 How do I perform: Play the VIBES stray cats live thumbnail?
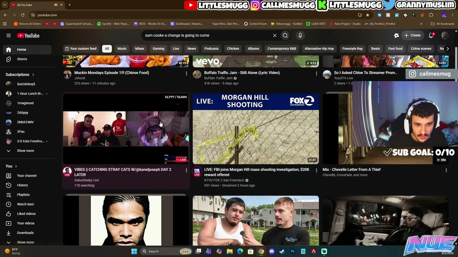pos(126,129)
